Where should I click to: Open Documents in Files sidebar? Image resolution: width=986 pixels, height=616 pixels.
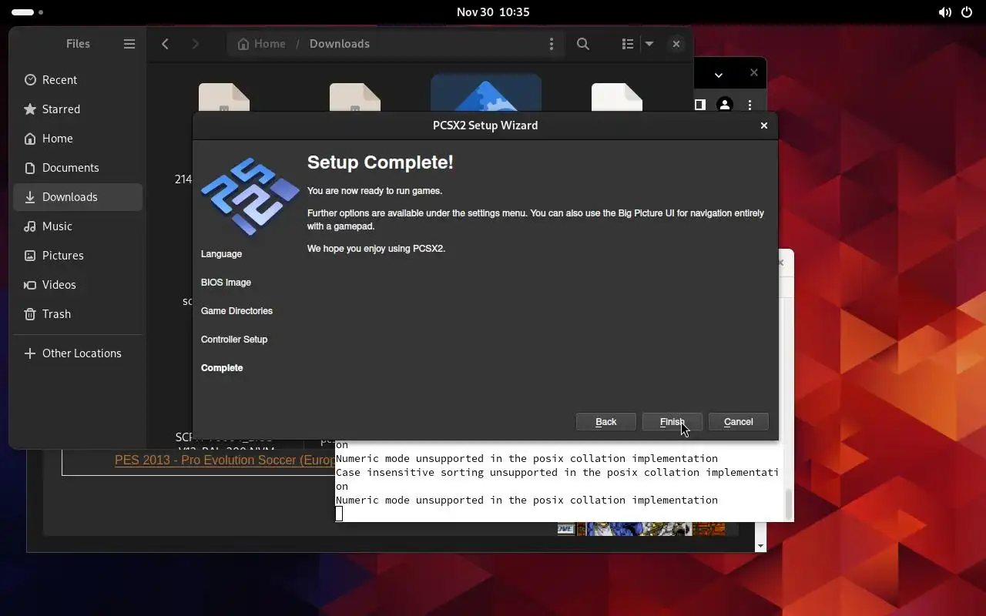point(78,168)
